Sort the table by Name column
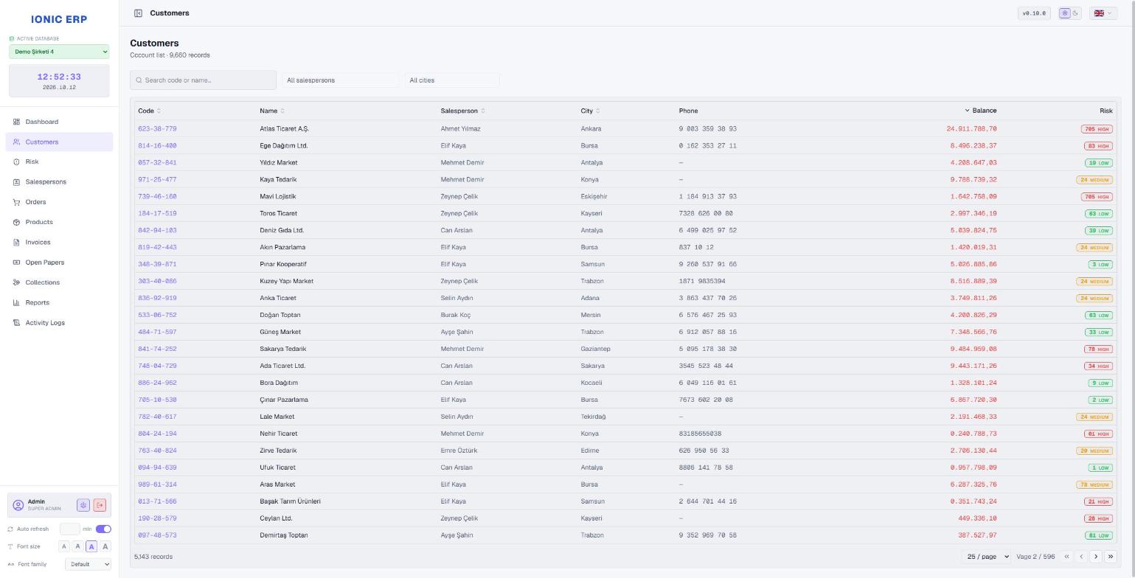 tap(271, 111)
